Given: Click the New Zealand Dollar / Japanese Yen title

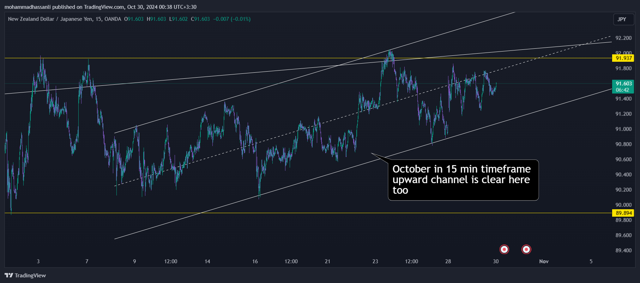Looking at the screenshot, I should [x=50, y=19].
